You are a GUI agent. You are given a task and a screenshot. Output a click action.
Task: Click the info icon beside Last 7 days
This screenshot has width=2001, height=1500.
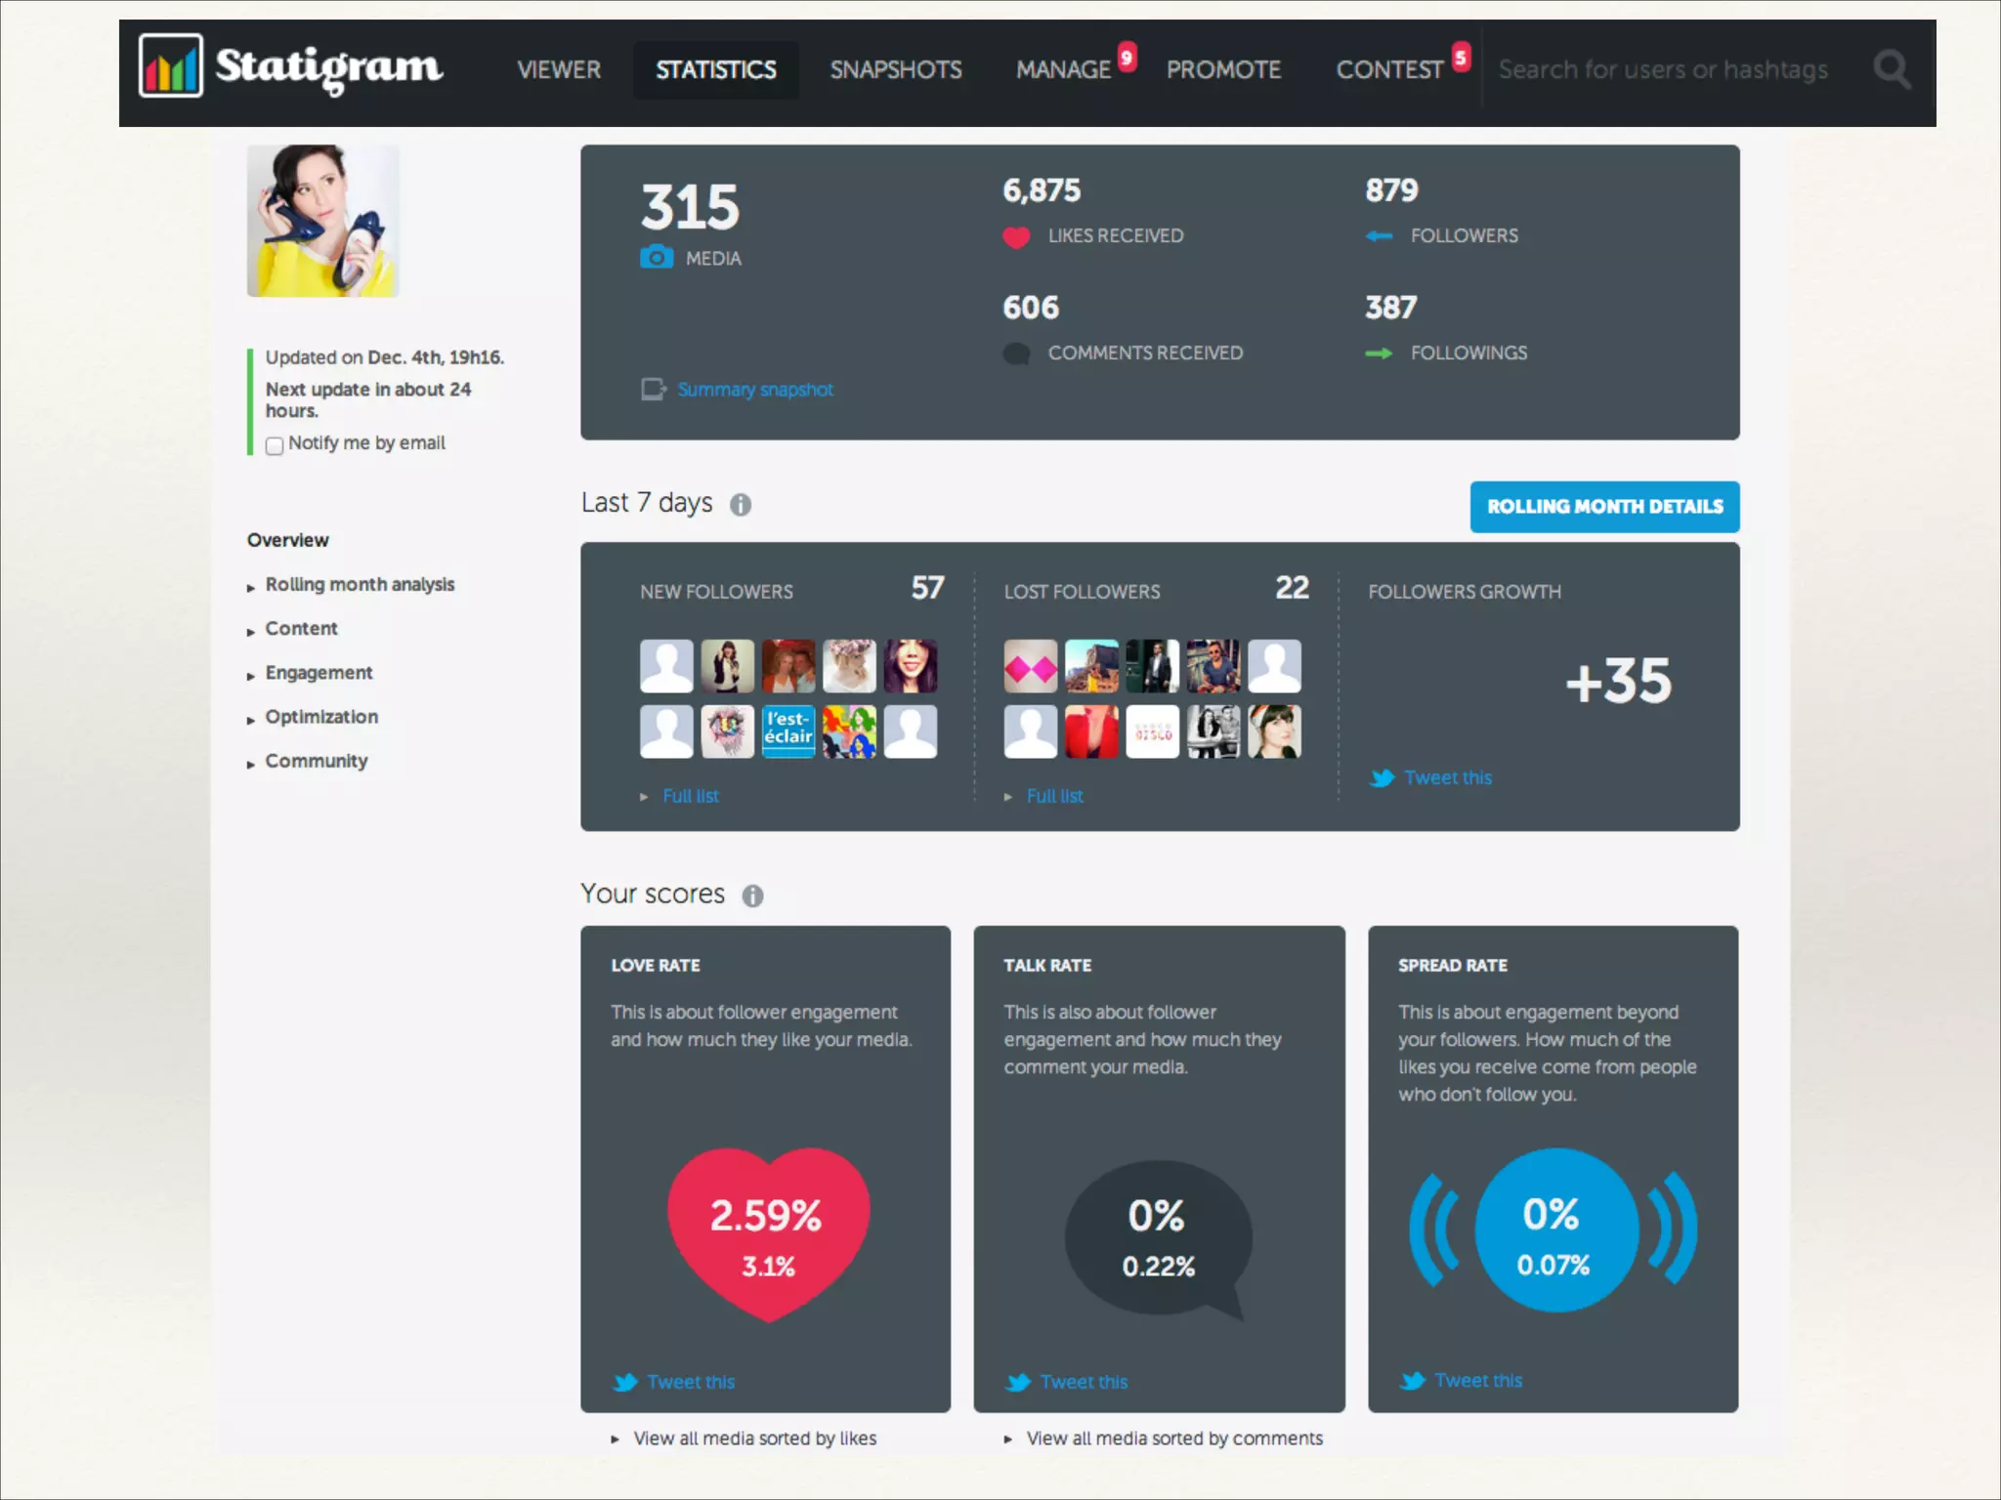coord(741,505)
